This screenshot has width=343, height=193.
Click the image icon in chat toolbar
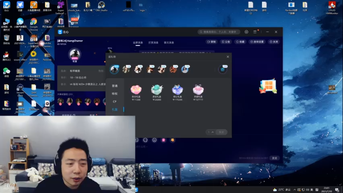point(137,140)
